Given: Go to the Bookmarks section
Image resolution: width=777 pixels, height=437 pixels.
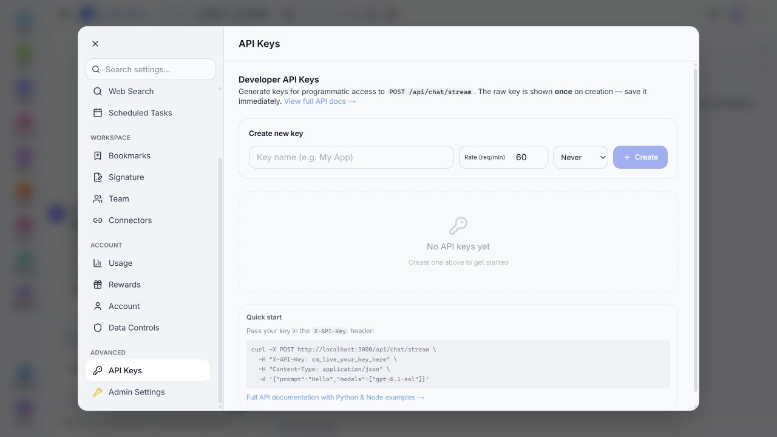Looking at the screenshot, I should [148, 156].
